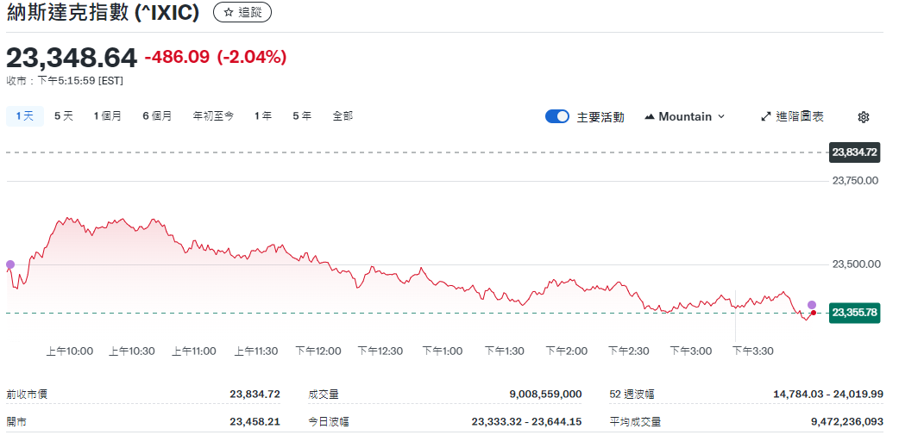The image size is (899, 435).
Task: Click the 23,355.78 green price label
Action: click(854, 313)
